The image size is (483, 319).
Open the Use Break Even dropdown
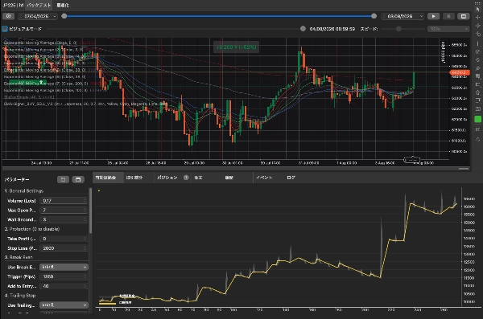point(64,267)
